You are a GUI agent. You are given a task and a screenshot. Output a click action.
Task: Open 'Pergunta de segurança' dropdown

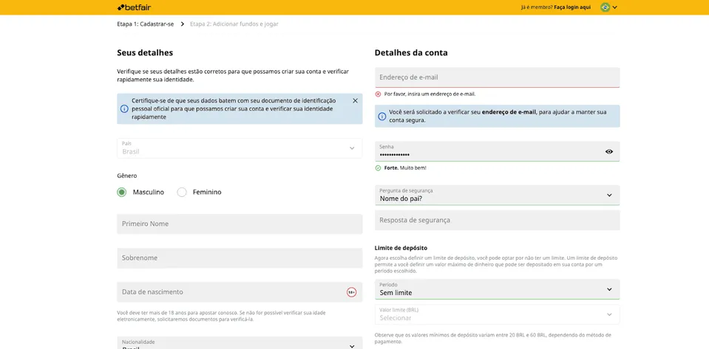[x=498, y=195]
